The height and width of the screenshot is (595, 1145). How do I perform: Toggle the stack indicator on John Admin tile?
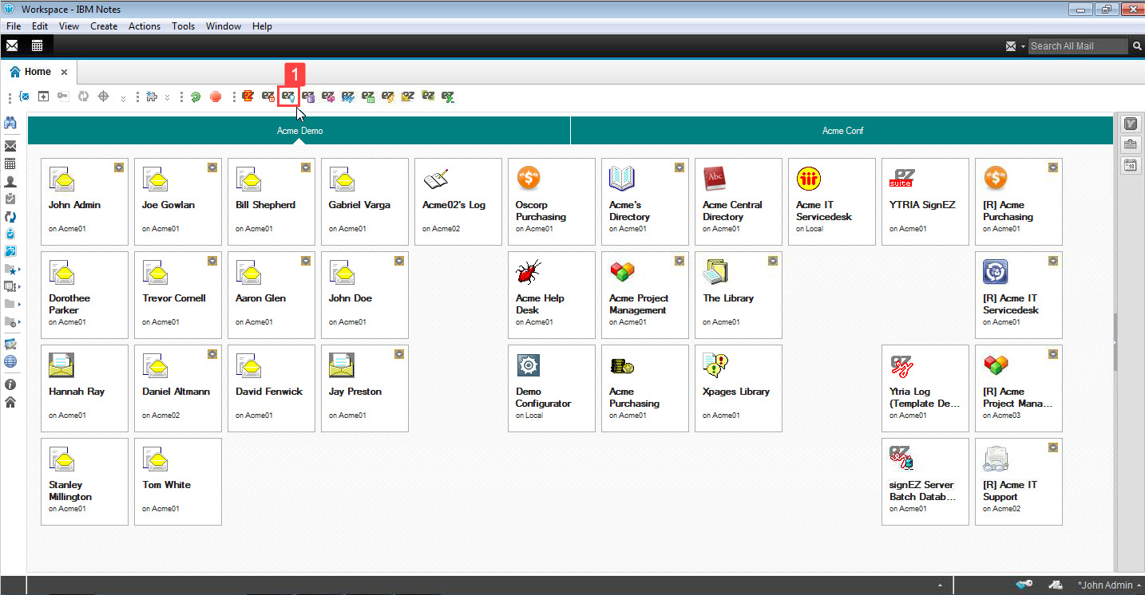(119, 167)
